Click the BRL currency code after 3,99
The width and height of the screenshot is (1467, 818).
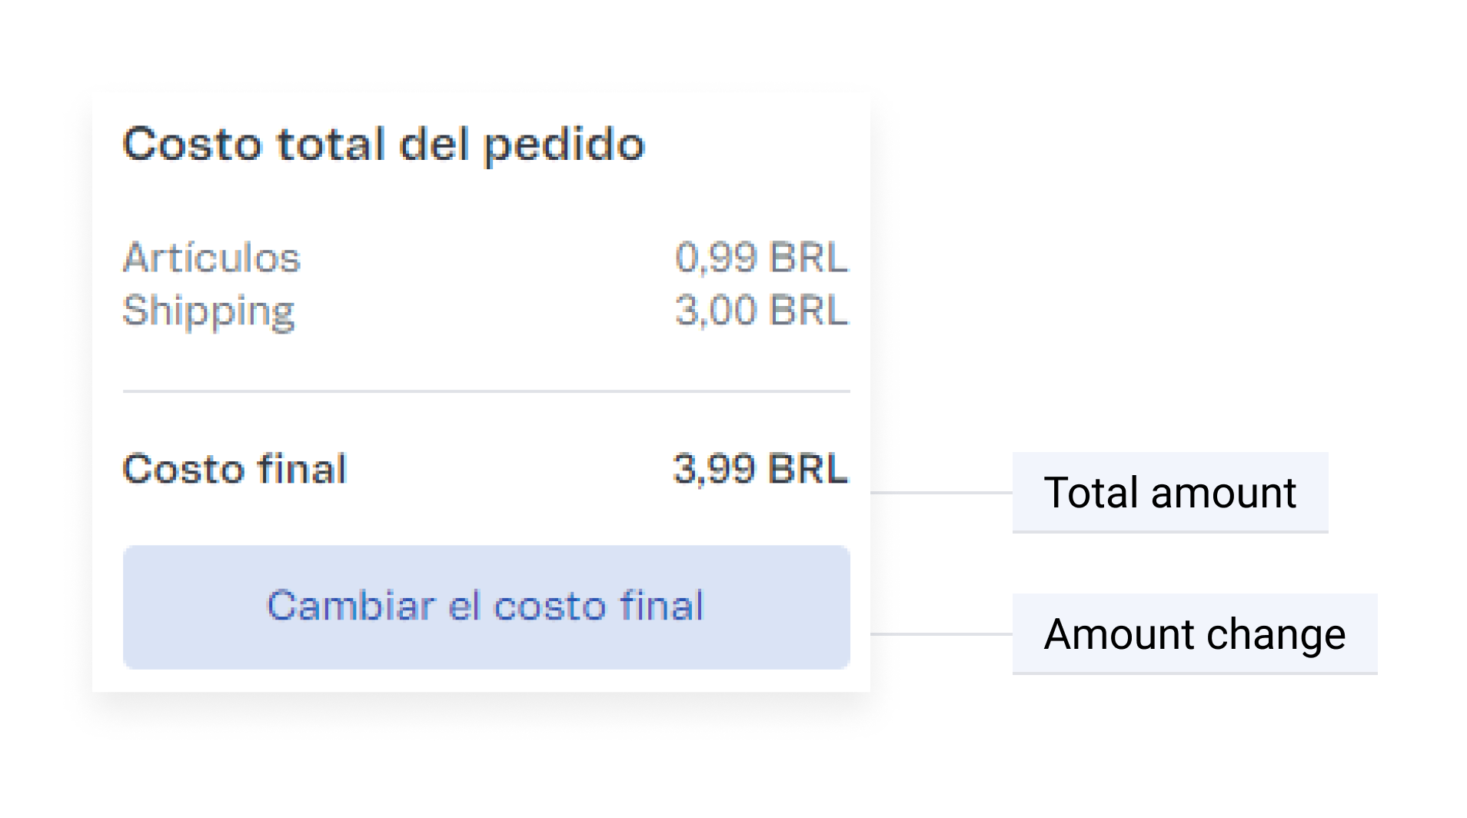(808, 469)
